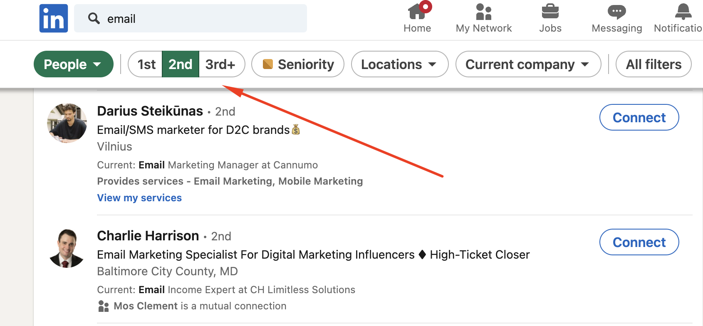Click the mutual connection people icon

click(x=103, y=306)
